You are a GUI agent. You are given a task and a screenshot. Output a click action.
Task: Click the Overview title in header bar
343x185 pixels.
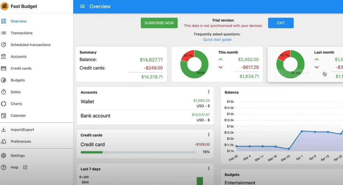click(100, 6)
